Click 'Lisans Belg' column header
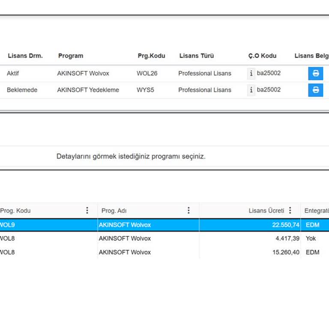This screenshot has height=329, width=329. tap(311, 56)
